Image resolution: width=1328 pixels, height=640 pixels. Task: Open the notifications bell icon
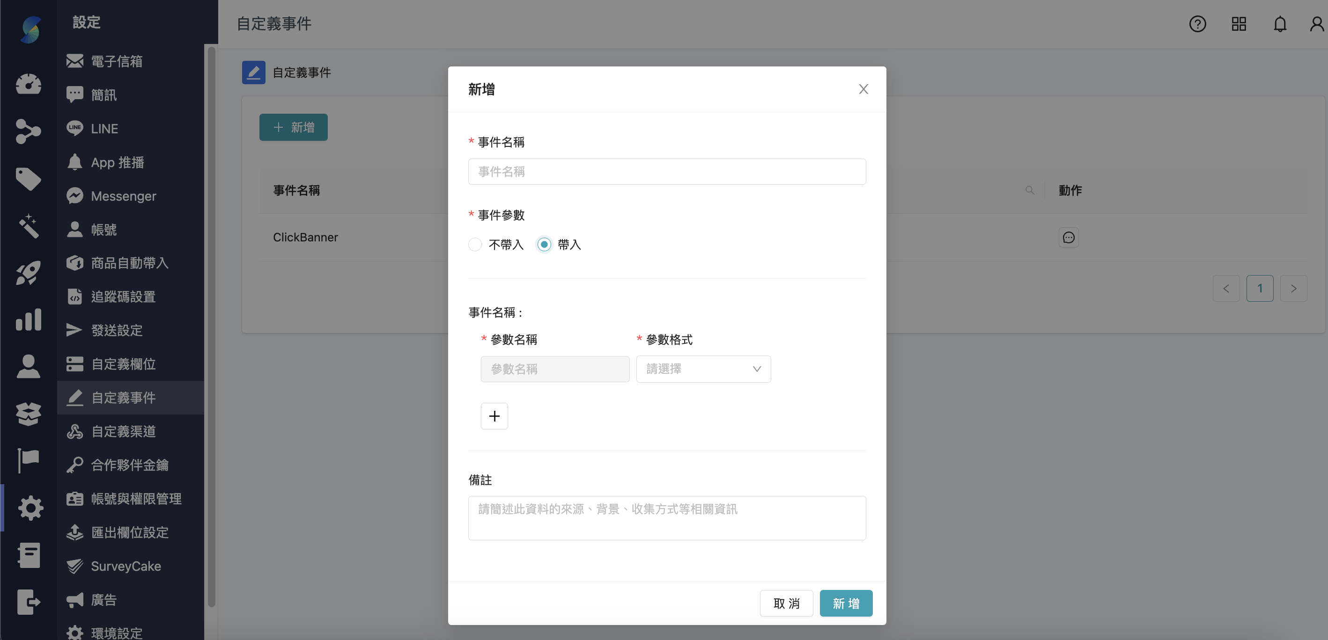coord(1281,24)
